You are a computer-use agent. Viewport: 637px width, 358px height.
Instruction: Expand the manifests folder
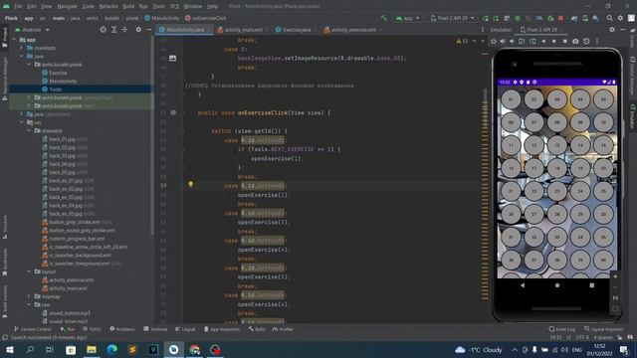[x=22, y=48]
